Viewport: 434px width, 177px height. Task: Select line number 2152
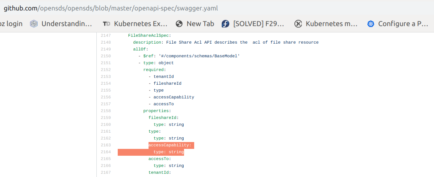[x=106, y=70]
